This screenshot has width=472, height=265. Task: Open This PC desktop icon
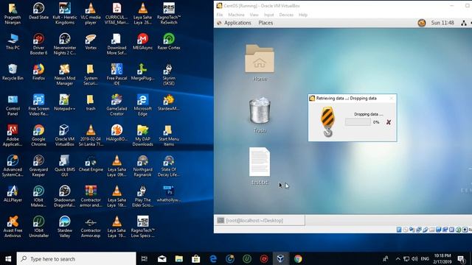click(x=13, y=42)
